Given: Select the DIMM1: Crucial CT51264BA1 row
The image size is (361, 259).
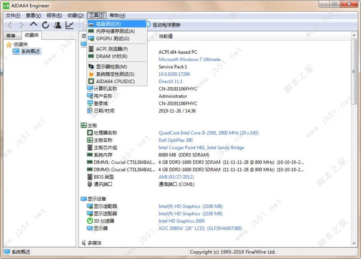Looking at the screenshot, I should tap(195, 162).
